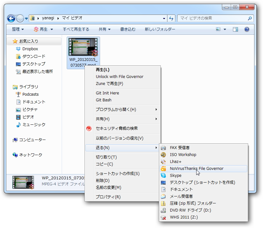Click the Help question mark icon
Viewport: 263px width, 228px height.
247,29
